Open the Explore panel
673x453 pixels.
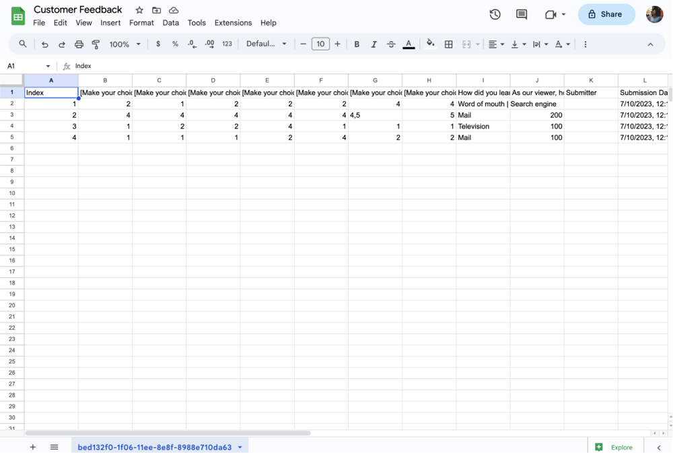(614, 446)
